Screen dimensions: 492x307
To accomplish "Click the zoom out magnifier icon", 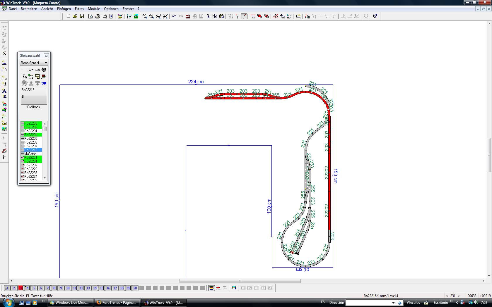I will (x=145, y=16).
